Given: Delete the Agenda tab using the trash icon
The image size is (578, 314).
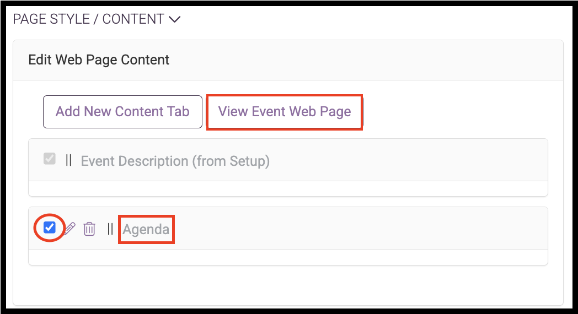Looking at the screenshot, I should 89,229.
